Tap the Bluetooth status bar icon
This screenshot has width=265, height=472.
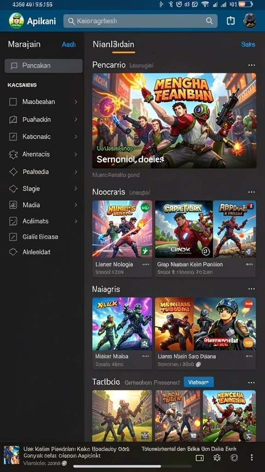tap(161, 4)
